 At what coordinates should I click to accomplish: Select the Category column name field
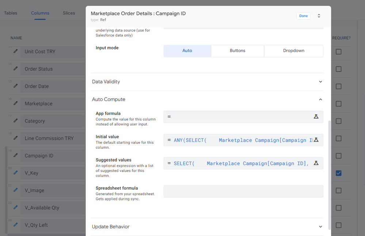(53, 121)
